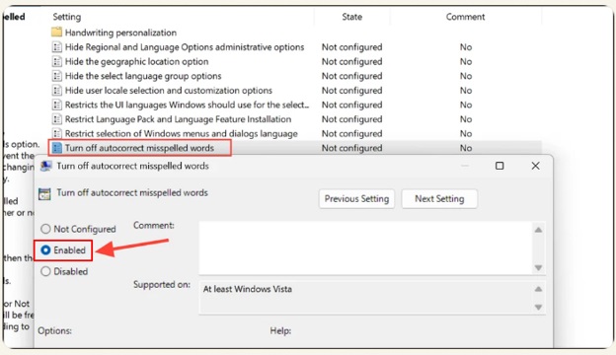This screenshot has height=355, width=616.
Task: Click State cell for Turn off autocorrect row
Action: pos(352,148)
